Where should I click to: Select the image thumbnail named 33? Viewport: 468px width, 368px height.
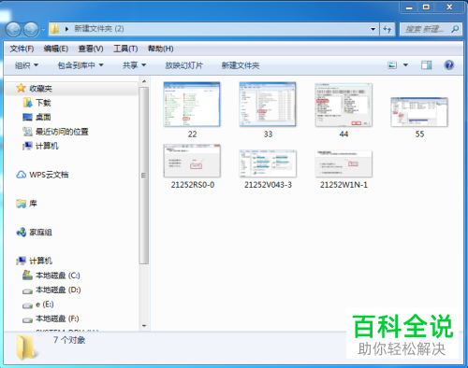268,105
